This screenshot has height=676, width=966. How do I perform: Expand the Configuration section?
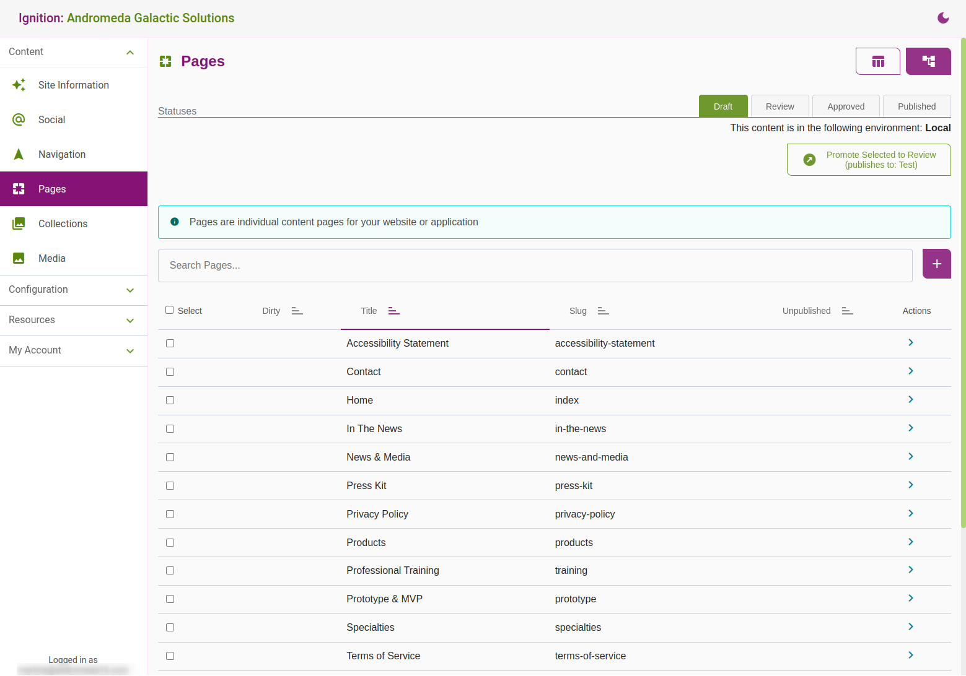[x=74, y=290]
